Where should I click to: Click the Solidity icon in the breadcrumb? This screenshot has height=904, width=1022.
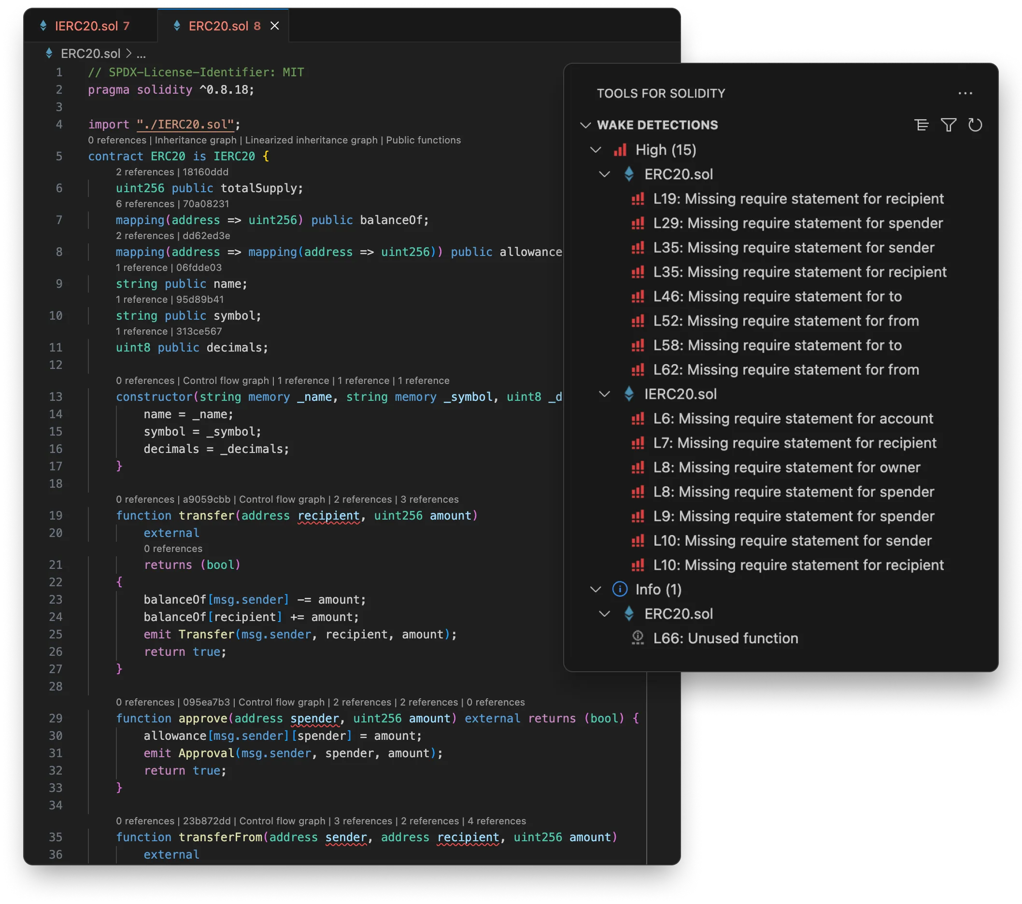click(x=48, y=53)
